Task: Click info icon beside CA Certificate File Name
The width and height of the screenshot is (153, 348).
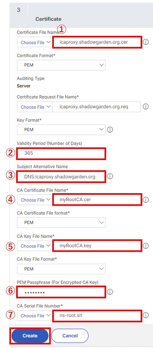Action: click(146, 200)
